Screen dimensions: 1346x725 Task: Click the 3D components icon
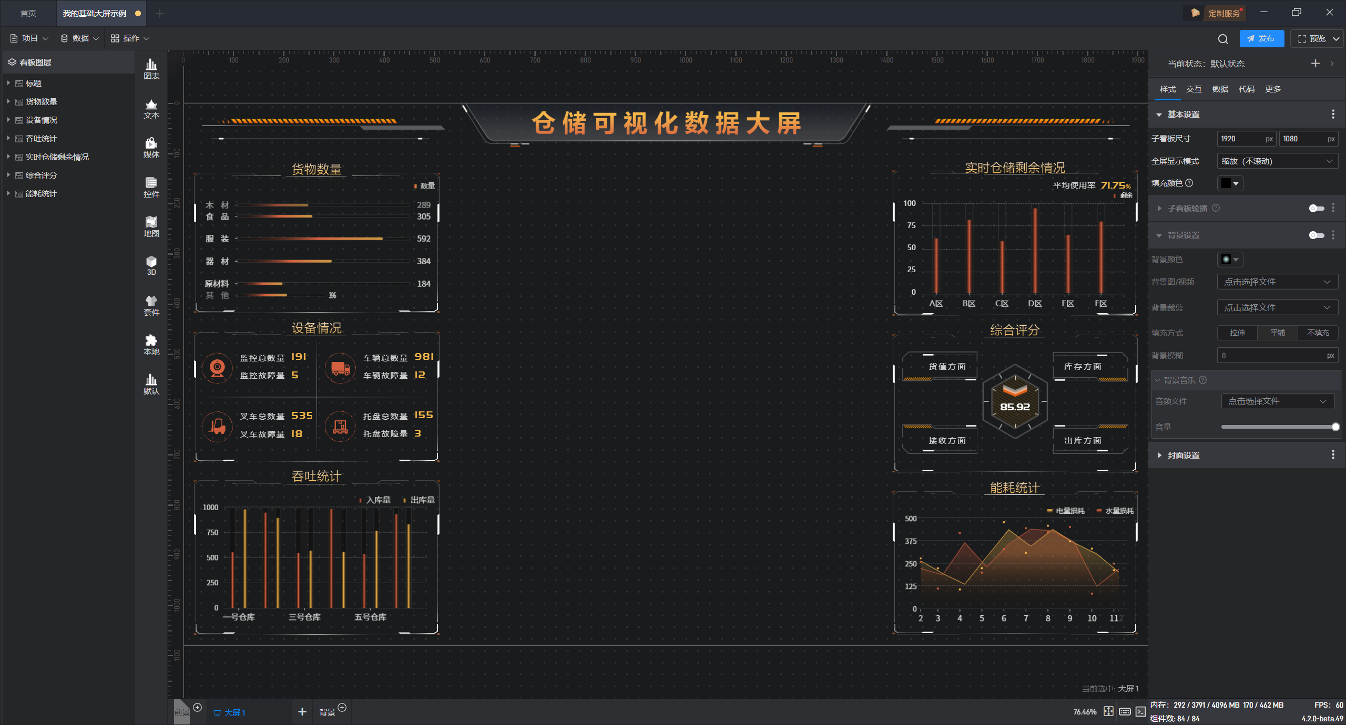(151, 265)
